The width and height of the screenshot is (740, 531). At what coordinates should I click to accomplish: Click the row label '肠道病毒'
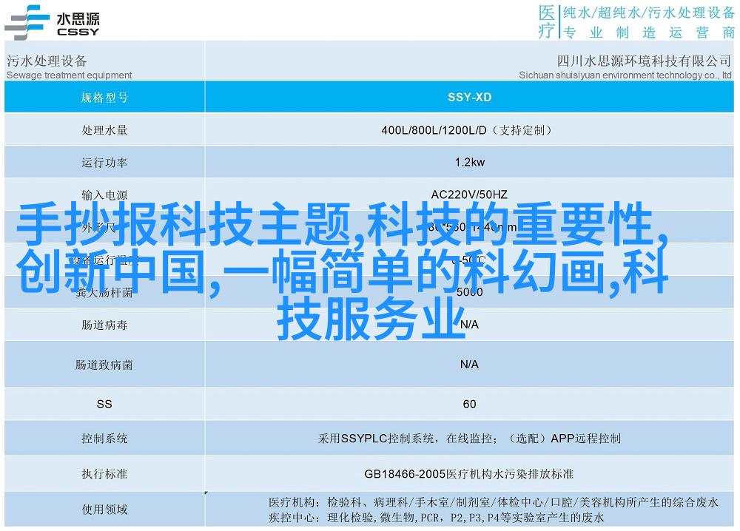point(104,325)
